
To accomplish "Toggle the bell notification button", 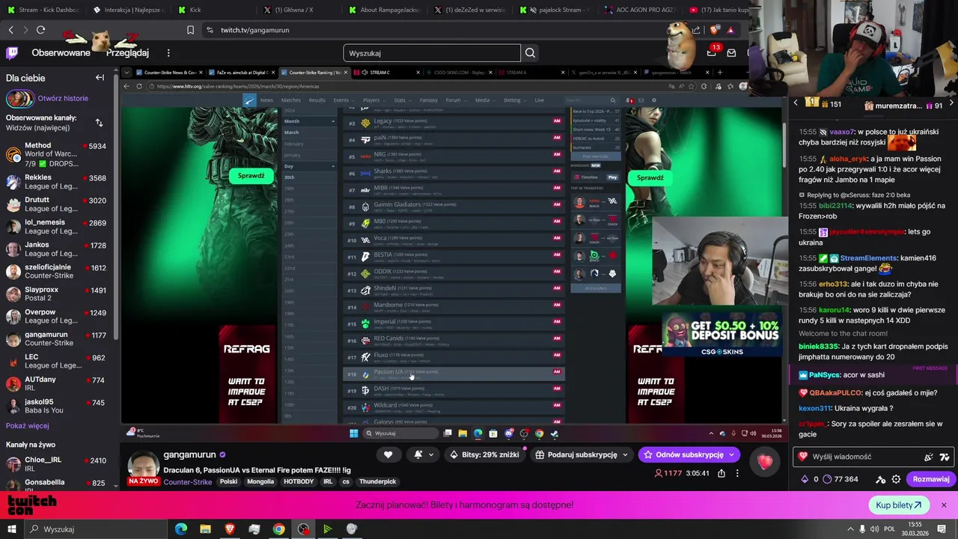I will (x=418, y=454).
